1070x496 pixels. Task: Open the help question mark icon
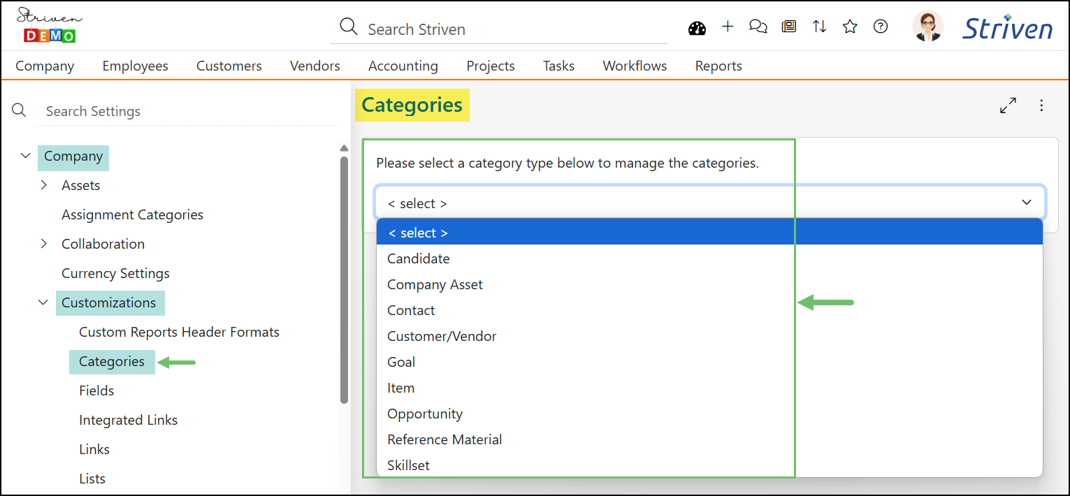point(881,27)
